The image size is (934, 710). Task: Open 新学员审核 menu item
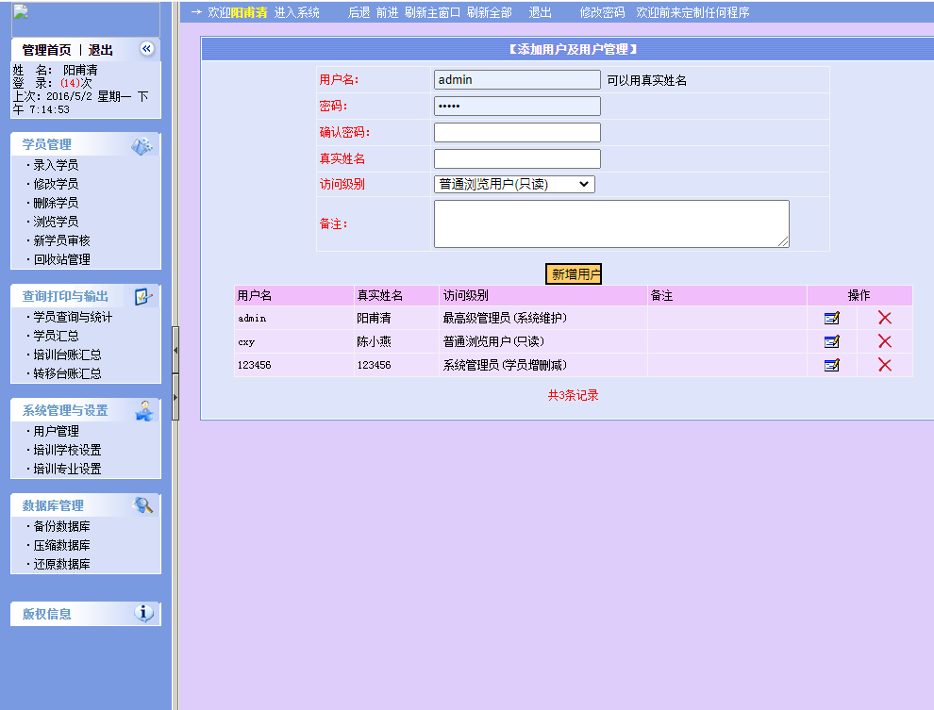pos(61,240)
